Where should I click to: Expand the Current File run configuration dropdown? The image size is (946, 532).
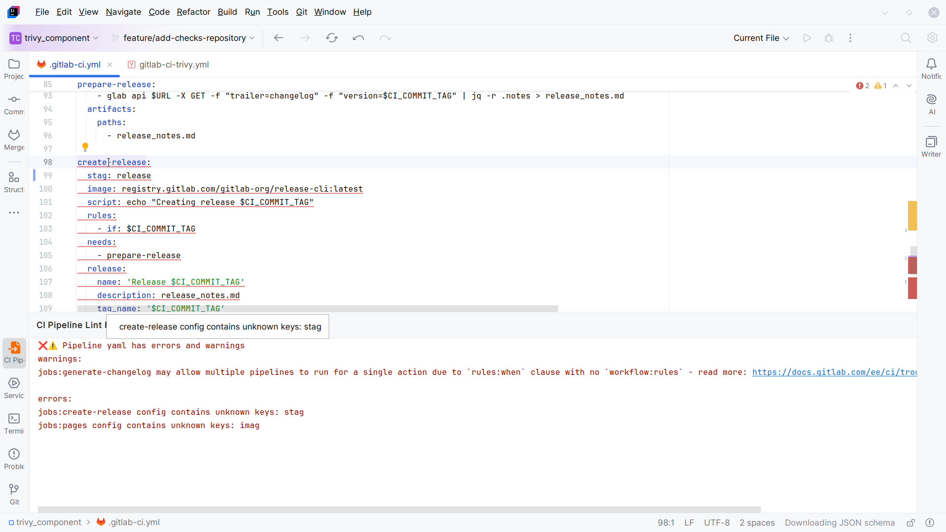pyautogui.click(x=761, y=37)
